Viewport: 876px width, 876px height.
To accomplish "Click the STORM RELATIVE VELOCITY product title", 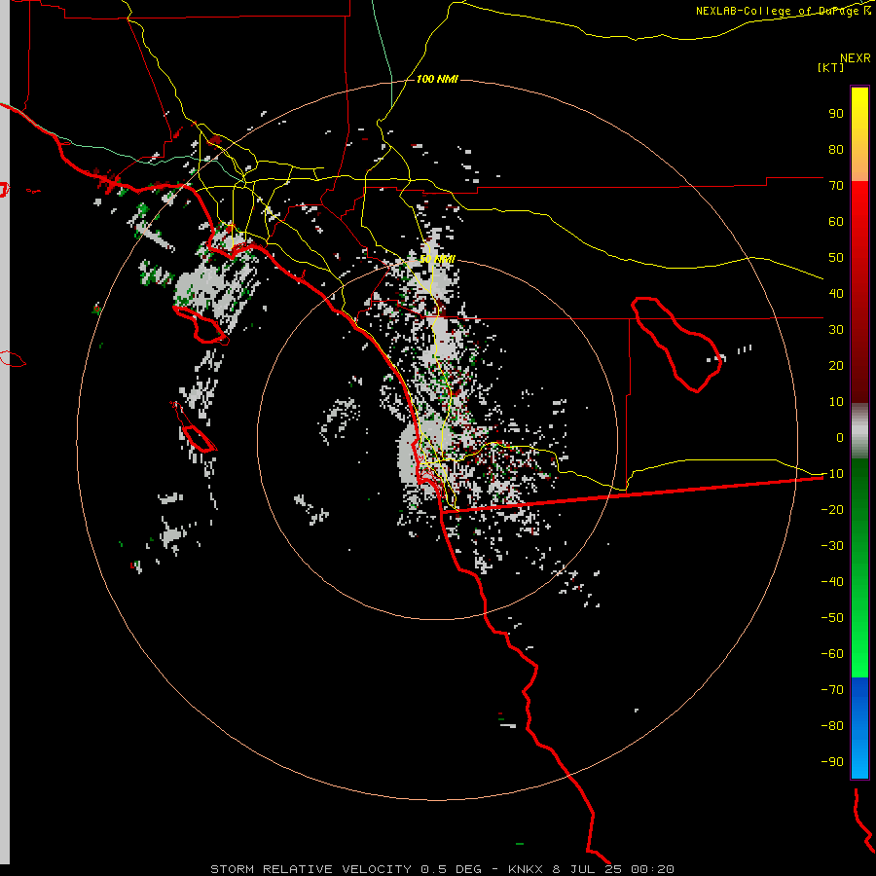I will [x=310, y=869].
